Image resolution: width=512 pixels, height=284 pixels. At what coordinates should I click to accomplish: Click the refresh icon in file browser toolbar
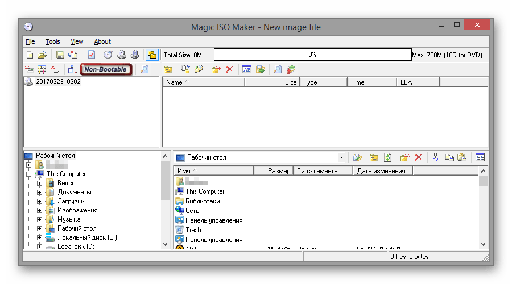pos(388,158)
